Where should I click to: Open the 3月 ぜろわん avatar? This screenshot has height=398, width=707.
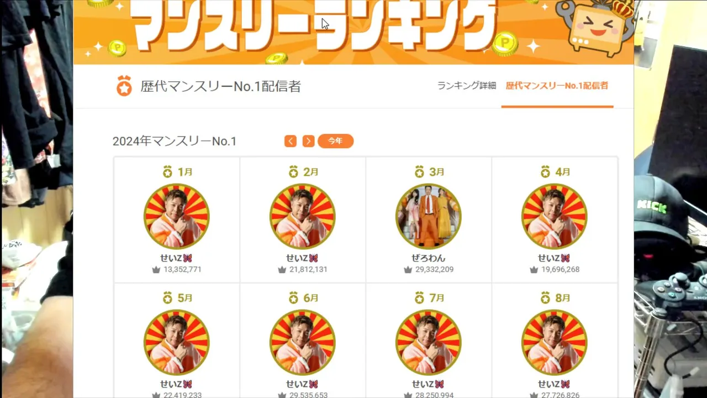[429, 216]
